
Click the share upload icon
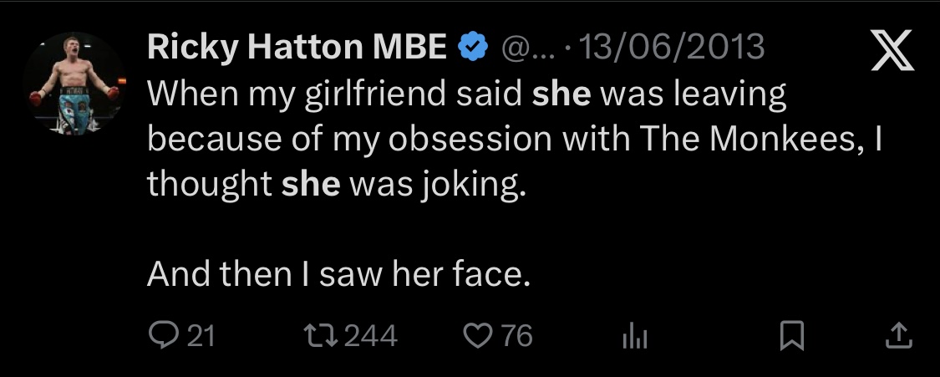pyautogui.click(x=898, y=336)
